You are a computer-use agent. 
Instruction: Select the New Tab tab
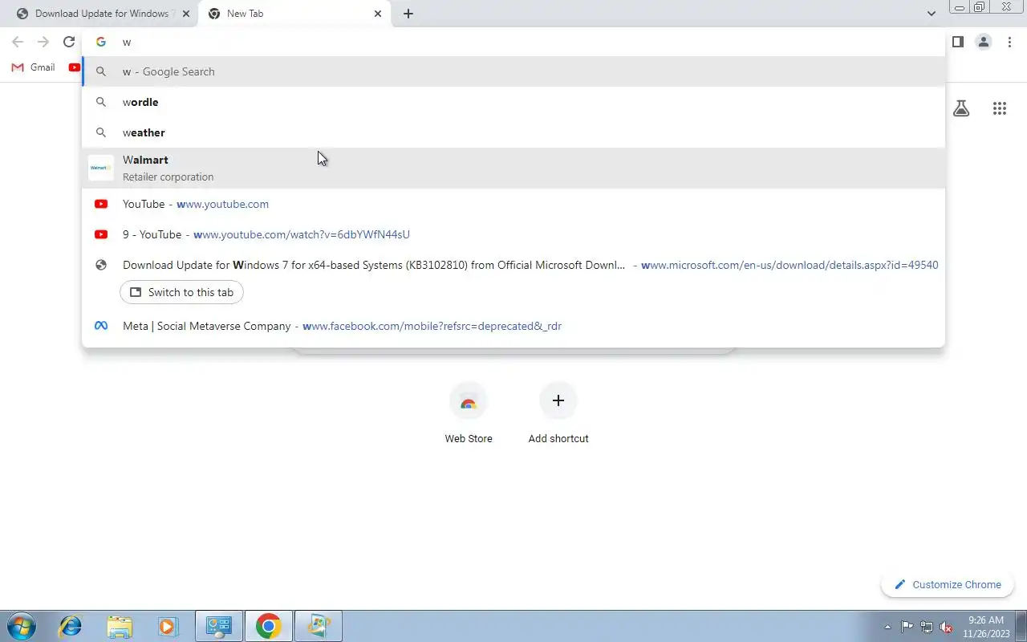pos(294,14)
